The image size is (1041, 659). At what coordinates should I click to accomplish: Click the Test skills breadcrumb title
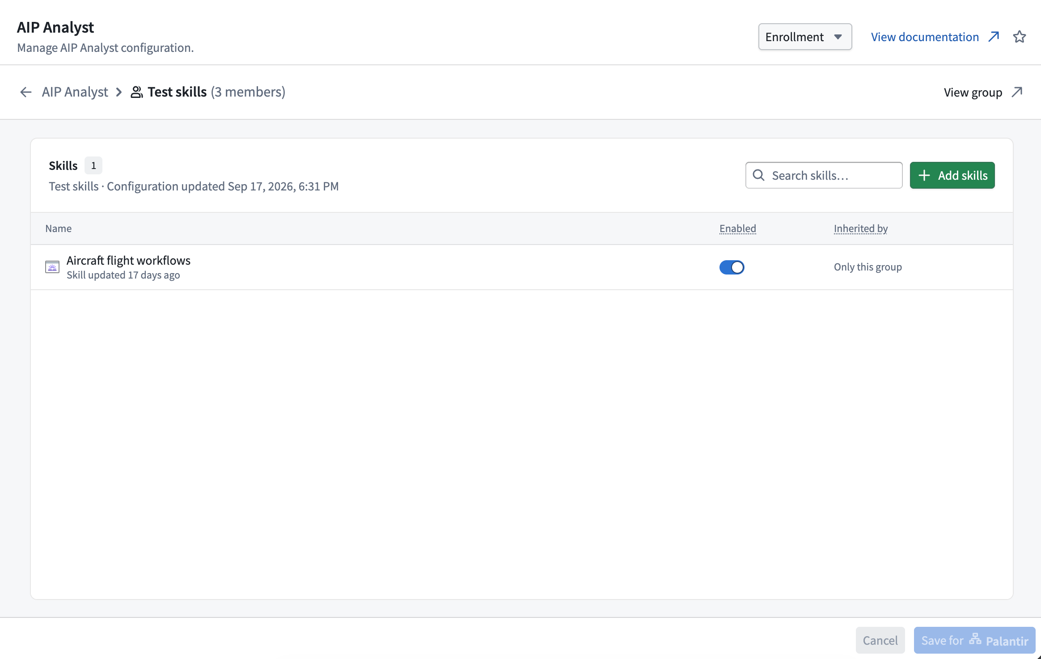coord(177,92)
